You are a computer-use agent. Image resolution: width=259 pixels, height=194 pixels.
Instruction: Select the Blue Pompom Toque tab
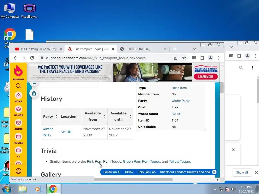point(91,49)
